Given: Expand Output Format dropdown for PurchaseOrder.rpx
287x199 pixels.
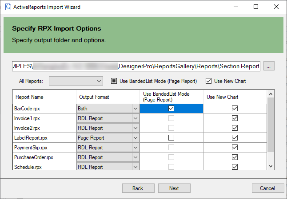Looking at the screenshot, I should [136, 157].
